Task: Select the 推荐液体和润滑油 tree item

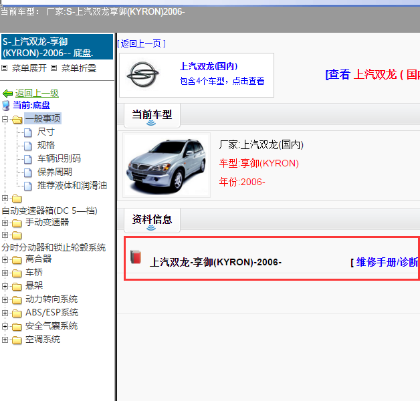Action: [x=72, y=186]
